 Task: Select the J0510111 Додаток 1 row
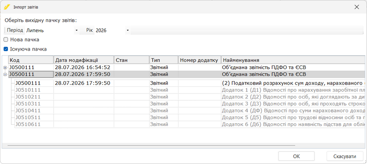[189, 90]
